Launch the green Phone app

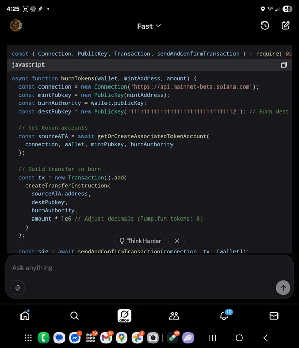(44, 338)
